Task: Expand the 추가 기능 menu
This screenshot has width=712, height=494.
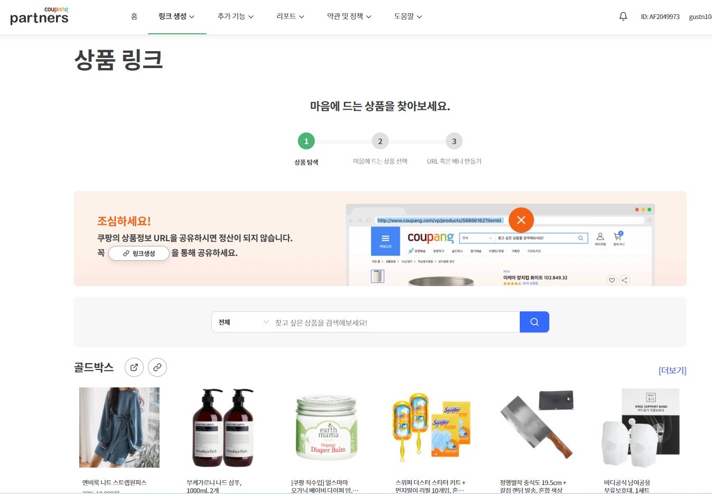Action: coord(236,16)
